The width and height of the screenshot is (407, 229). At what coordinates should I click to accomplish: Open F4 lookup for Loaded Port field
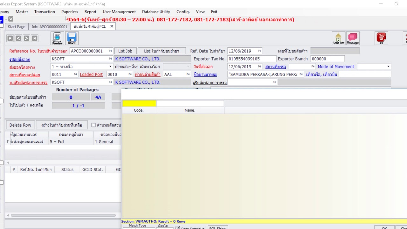(130, 74)
